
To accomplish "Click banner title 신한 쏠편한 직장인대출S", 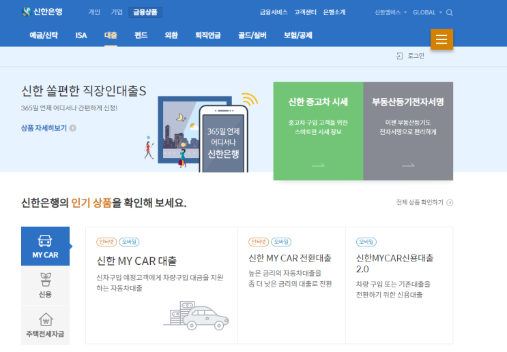I will [x=84, y=91].
